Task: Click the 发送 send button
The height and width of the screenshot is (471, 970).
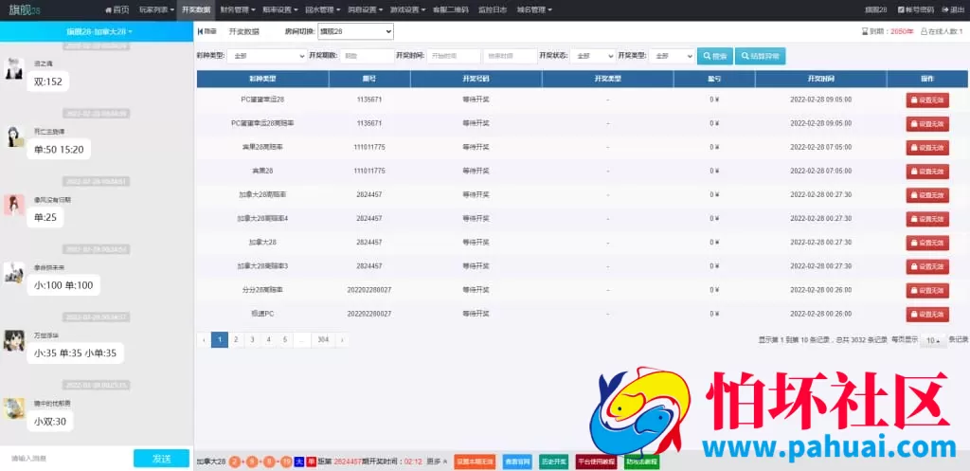Action: point(161,459)
